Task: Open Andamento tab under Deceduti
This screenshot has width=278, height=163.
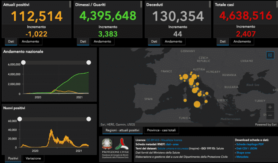Action: [173, 41]
